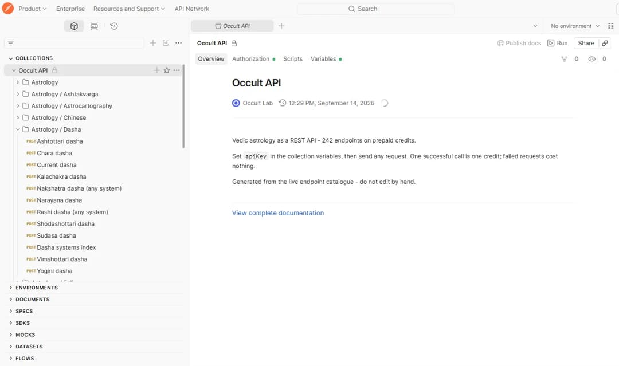Open Occult API collection options menu
This screenshot has width=619, height=366.
(177, 70)
